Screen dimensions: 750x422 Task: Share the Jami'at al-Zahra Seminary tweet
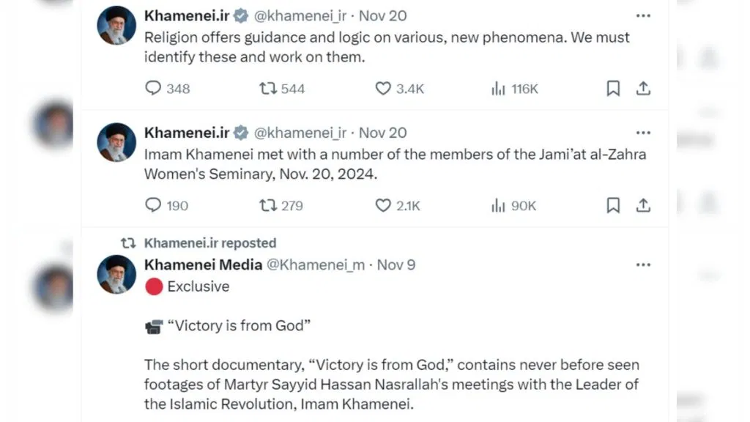643,206
